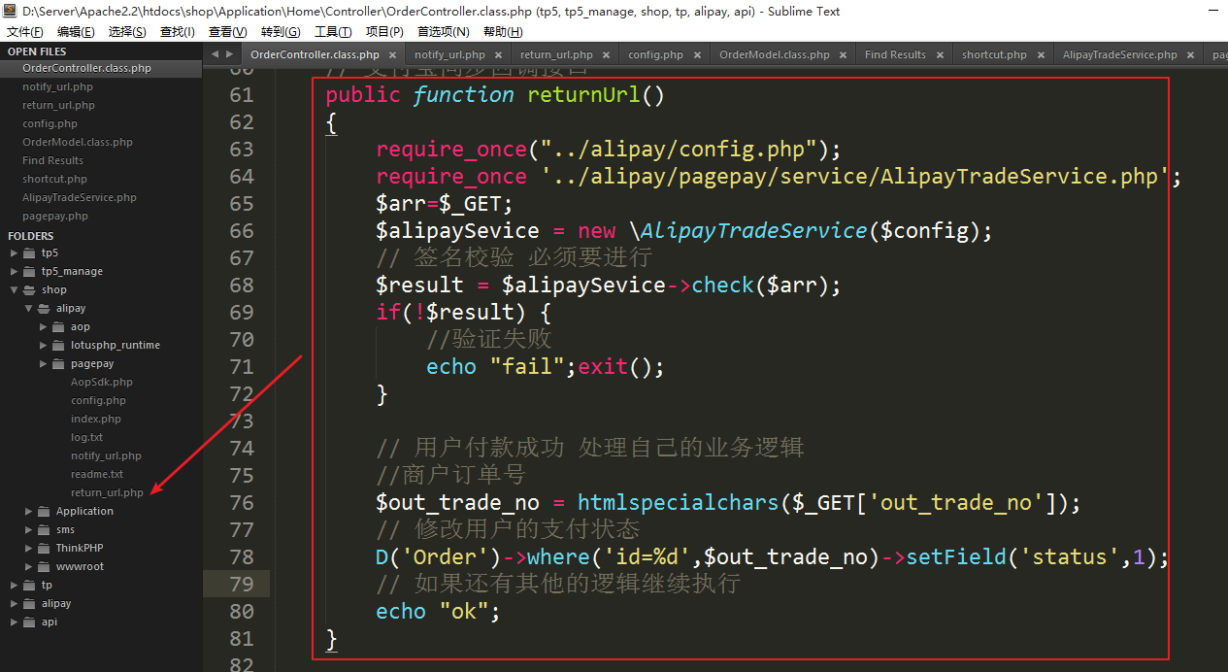Click the ThinkPHP folder icon

click(44, 548)
